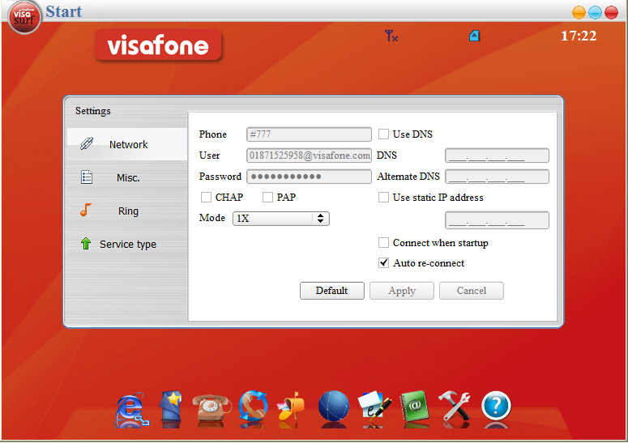Select the Ring settings tab

[127, 211]
